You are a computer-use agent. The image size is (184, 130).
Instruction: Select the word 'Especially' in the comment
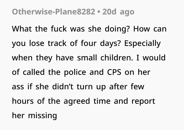(x=142, y=44)
